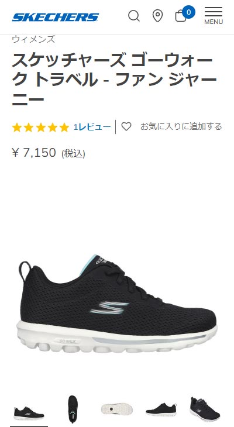Open the hamburger MENU button
The height and width of the screenshot is (427, 234).
214,16
